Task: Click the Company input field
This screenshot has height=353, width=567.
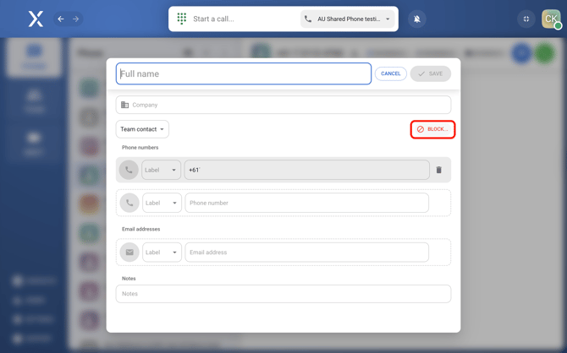Action: click(283, 105)
